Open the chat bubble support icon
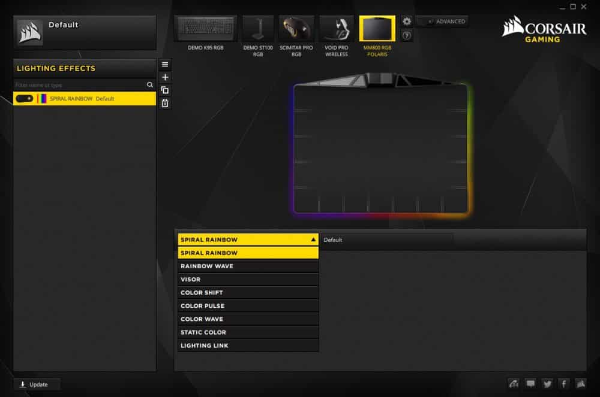 pos(530,384)
